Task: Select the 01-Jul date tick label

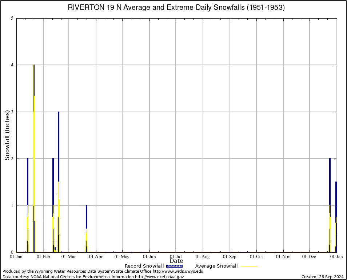Action: coord(176,257)
